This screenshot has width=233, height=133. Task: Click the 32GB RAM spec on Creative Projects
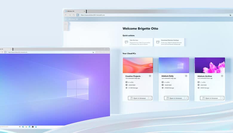point(130,85)
